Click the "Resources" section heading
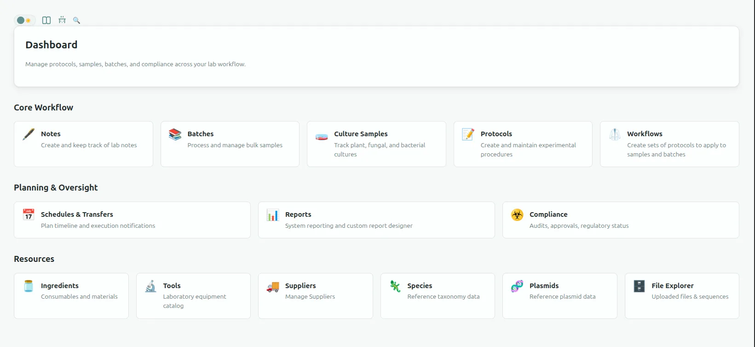This screenshot has height=347, width=755. point(34,259)
